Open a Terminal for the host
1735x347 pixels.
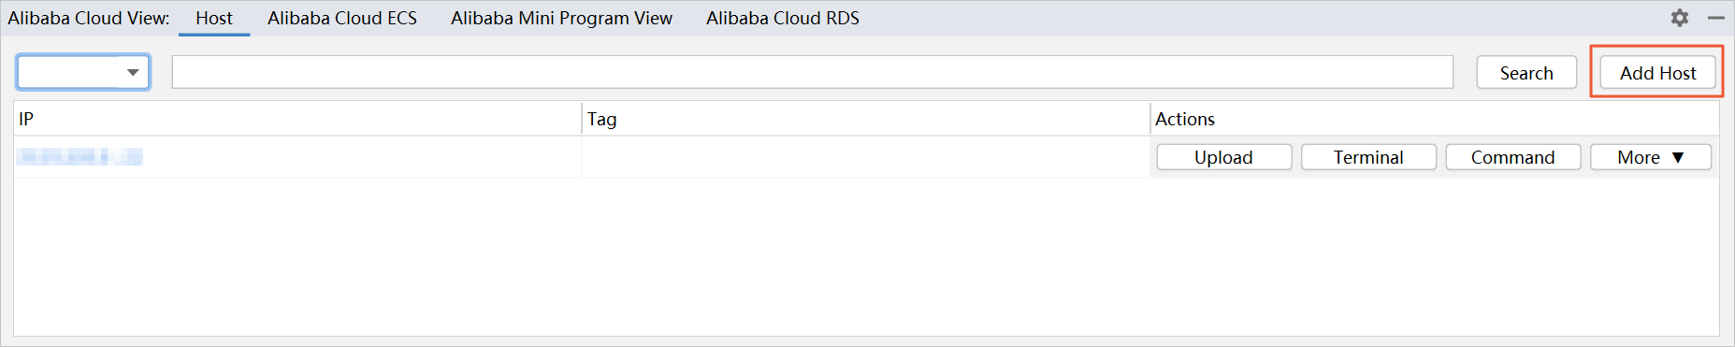coord(1368,157)
